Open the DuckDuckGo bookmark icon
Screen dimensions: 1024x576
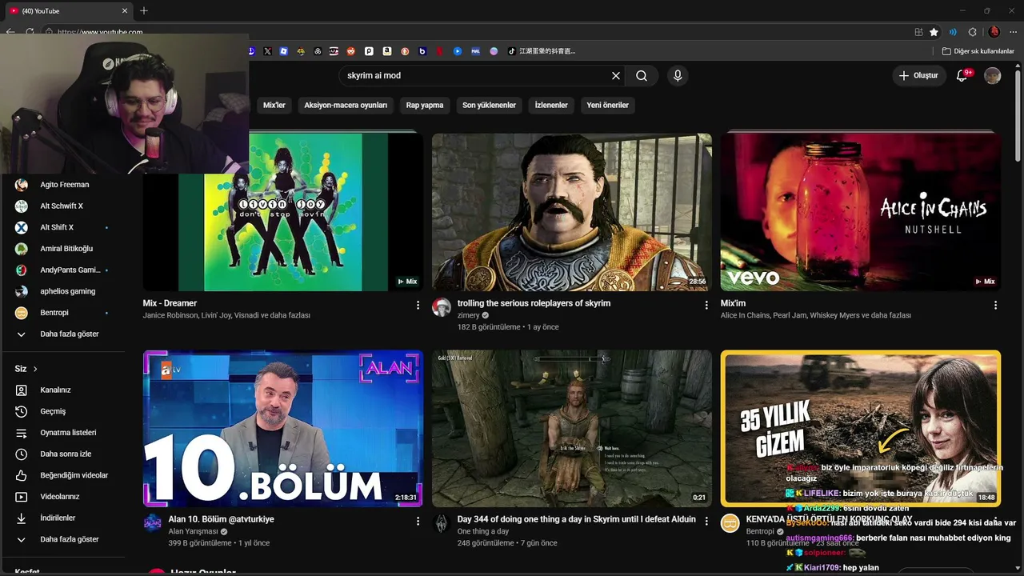point(405,51)
